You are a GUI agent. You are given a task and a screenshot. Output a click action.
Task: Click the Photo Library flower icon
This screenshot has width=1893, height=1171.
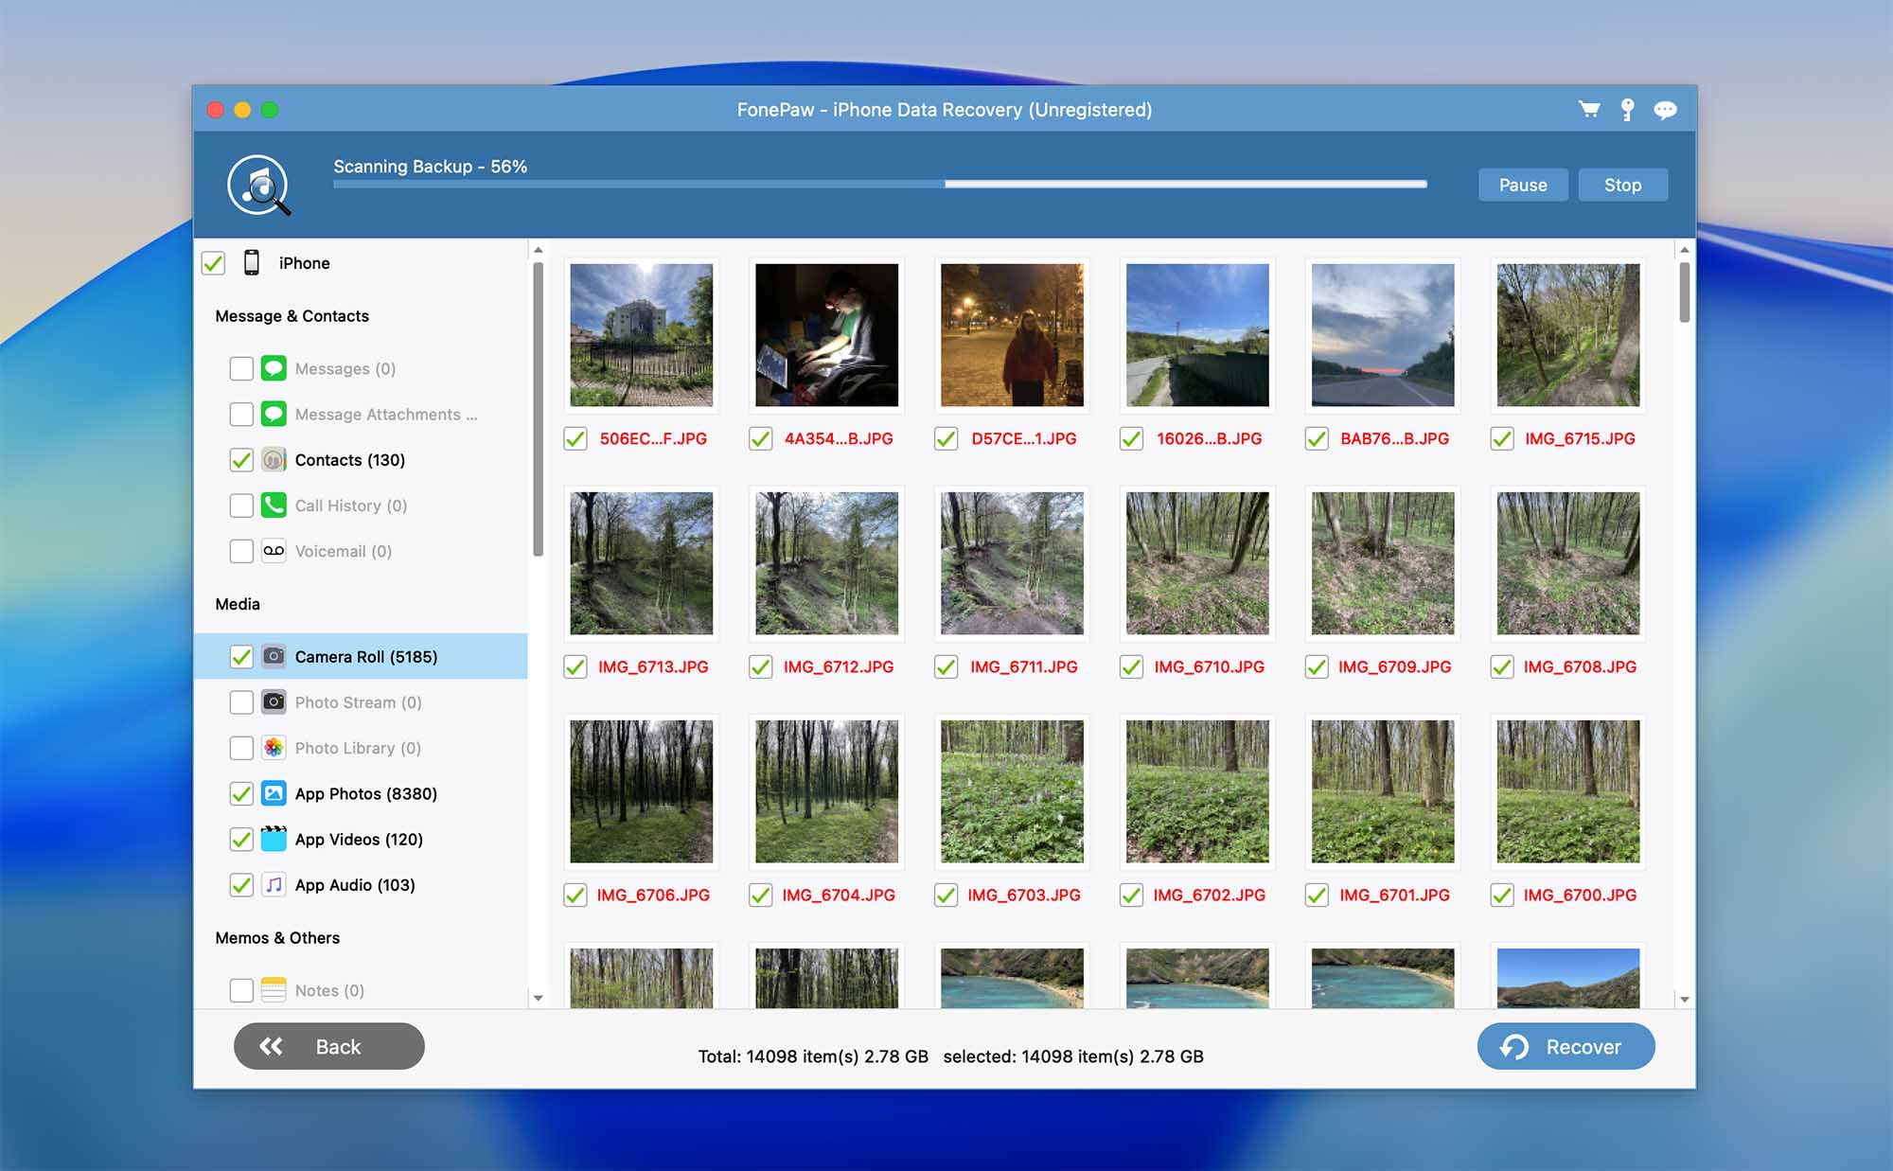(274, 748)
